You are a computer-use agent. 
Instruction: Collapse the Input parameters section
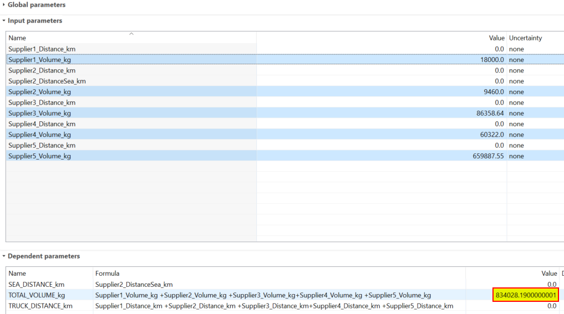[x=4, y=21]
